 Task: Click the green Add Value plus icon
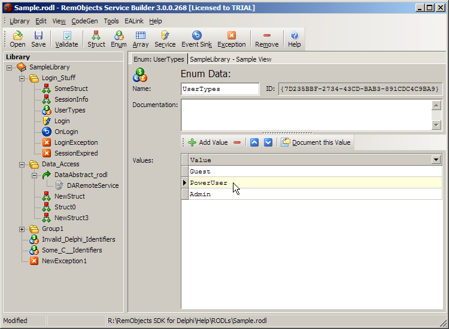pos(192,142)
